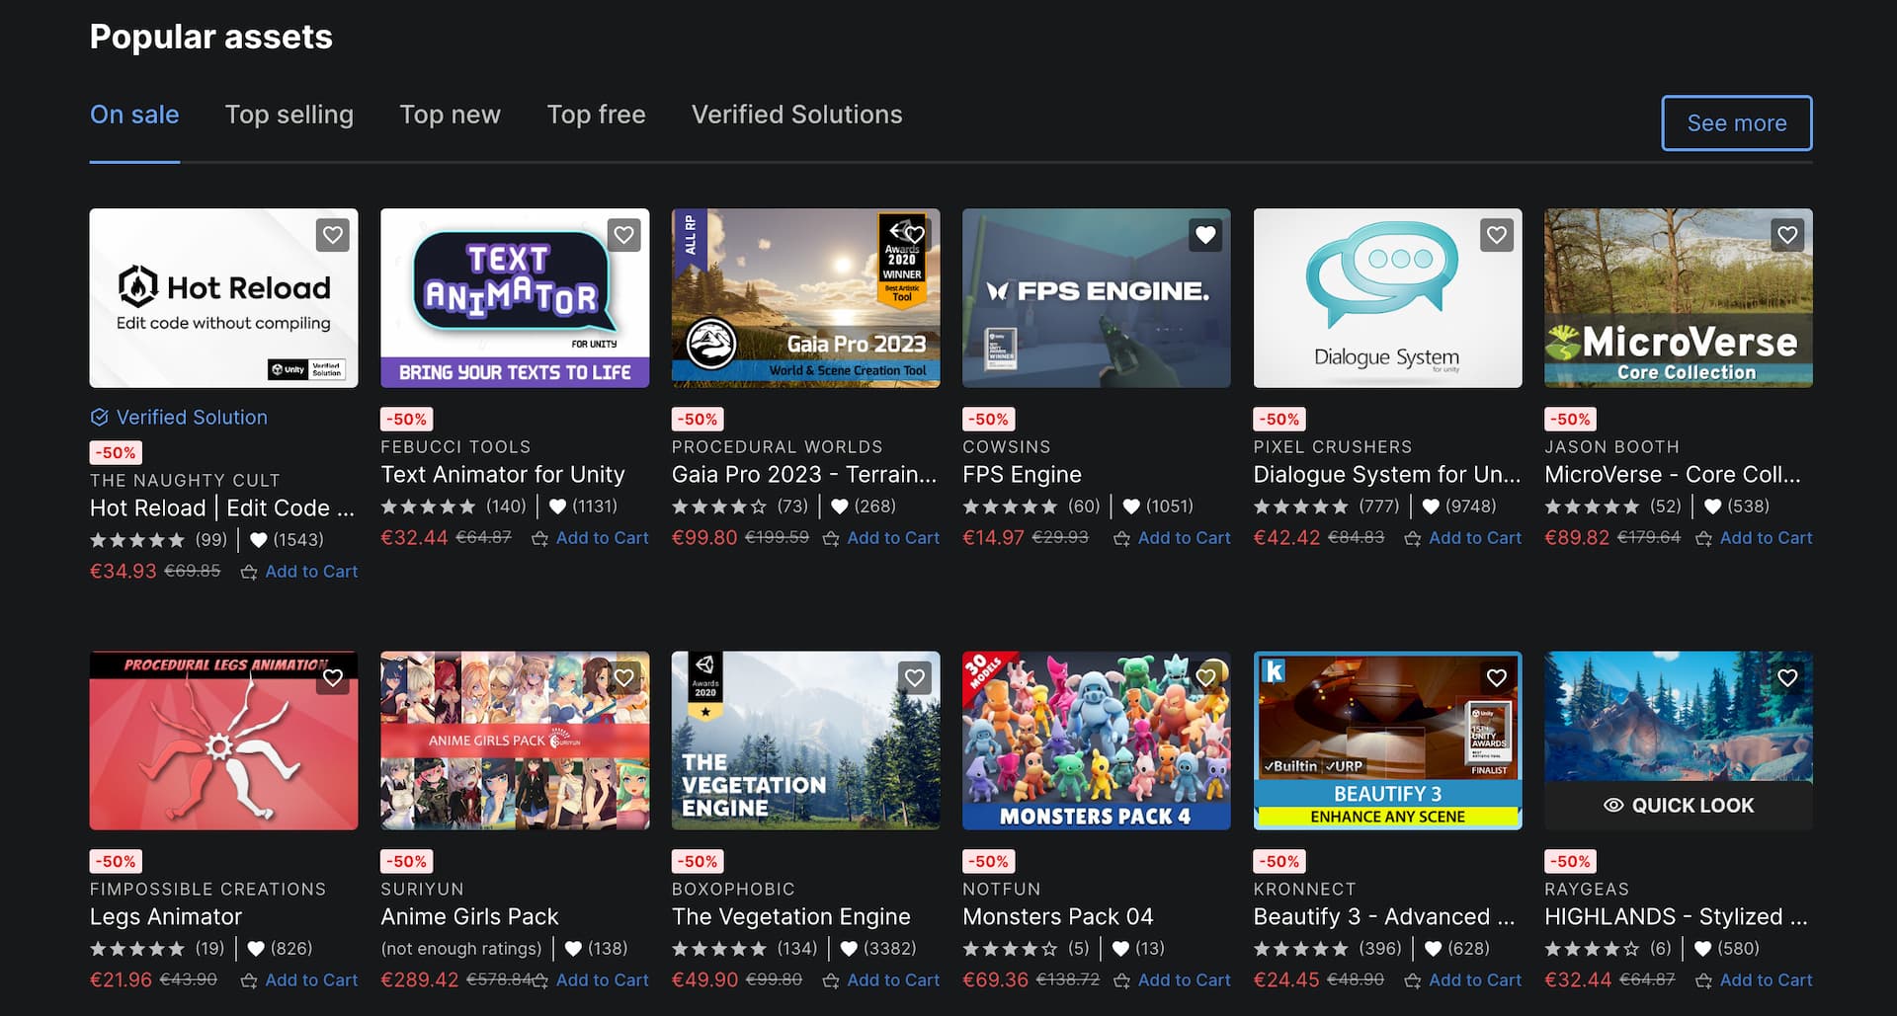
Task: Add FPS Engine to cart
Action: (1172, 538)
